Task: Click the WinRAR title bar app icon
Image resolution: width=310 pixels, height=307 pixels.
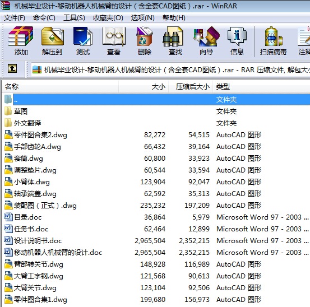Action: [6, 6]
